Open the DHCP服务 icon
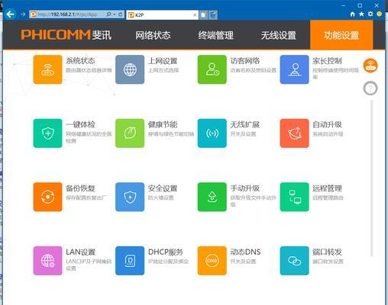The image size is (388, 305). (x=130, y=261)
